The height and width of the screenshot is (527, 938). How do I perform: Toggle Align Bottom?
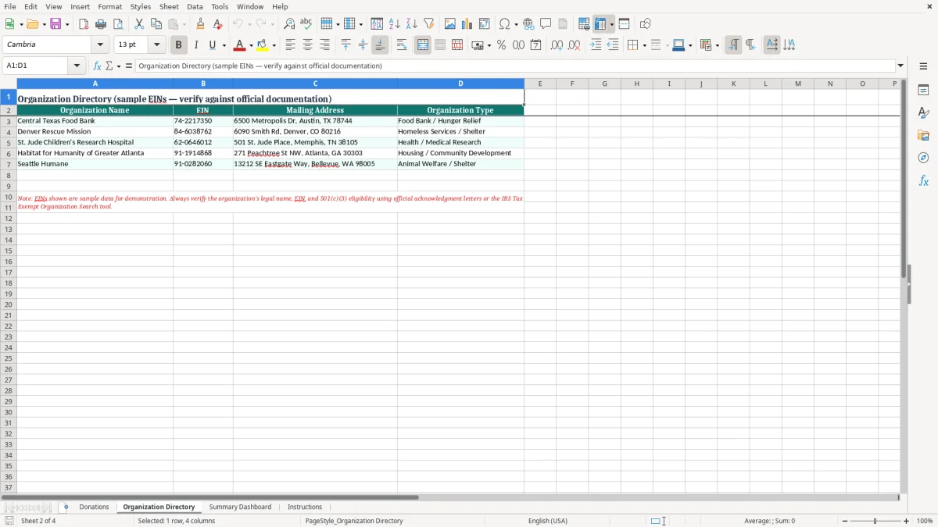381,45
